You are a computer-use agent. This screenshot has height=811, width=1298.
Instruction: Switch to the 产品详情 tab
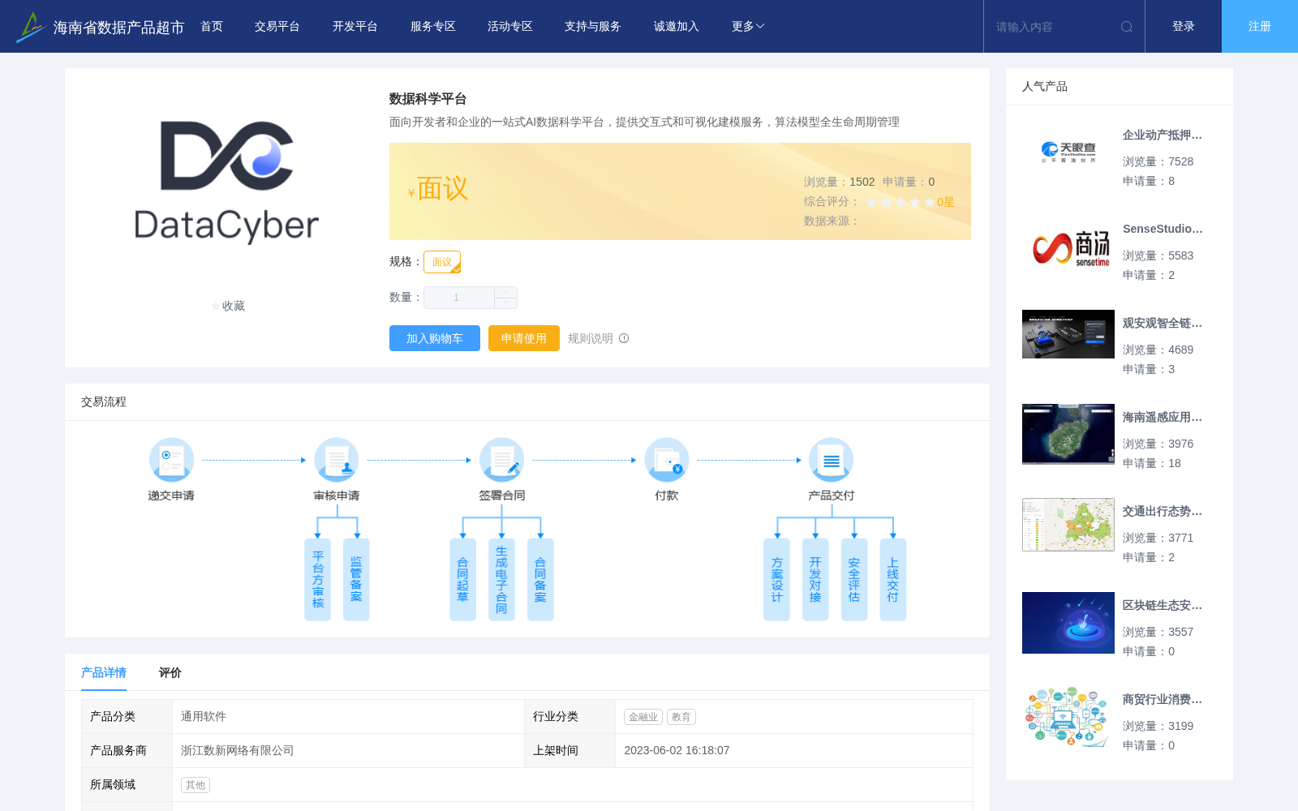click(104, 672)
